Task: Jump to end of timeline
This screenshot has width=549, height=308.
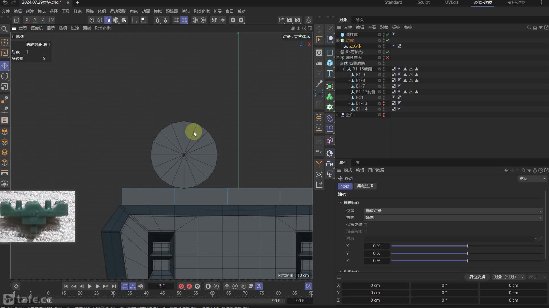Action: [x=114, y=286]
